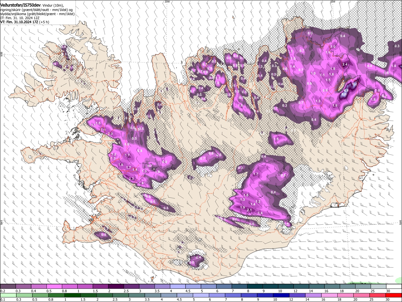The width and height of the screenshot is (402, 302).
Task: Click lower legend swatch between 20 and 25
Action: tap(361, 295)
